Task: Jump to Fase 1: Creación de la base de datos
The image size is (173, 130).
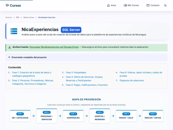Action: click(32, 74)
